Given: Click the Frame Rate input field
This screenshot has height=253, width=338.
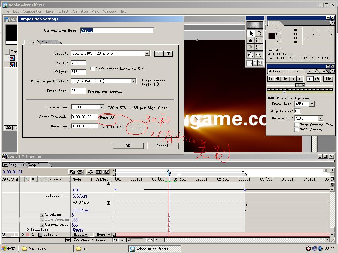Looking at the screenshot, I should 78,91.
